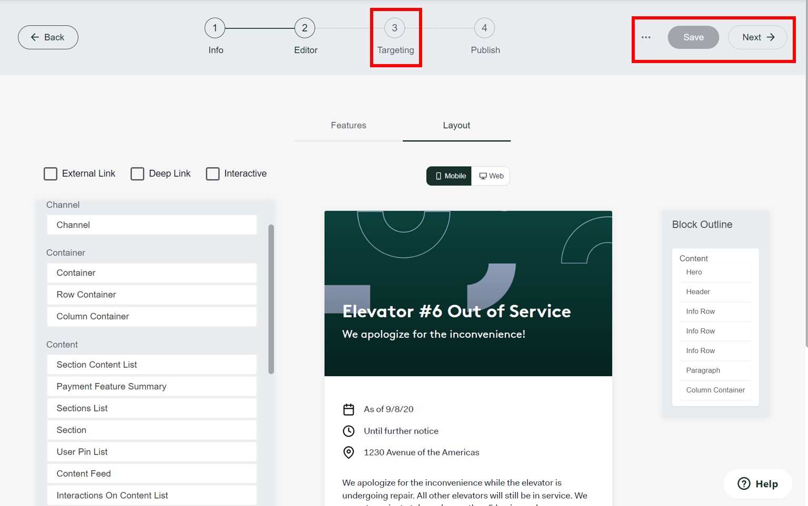The height and width of the screenshot is (506, 808).
Task: Enable the External Link checkbox
Action: coord(51,174)
